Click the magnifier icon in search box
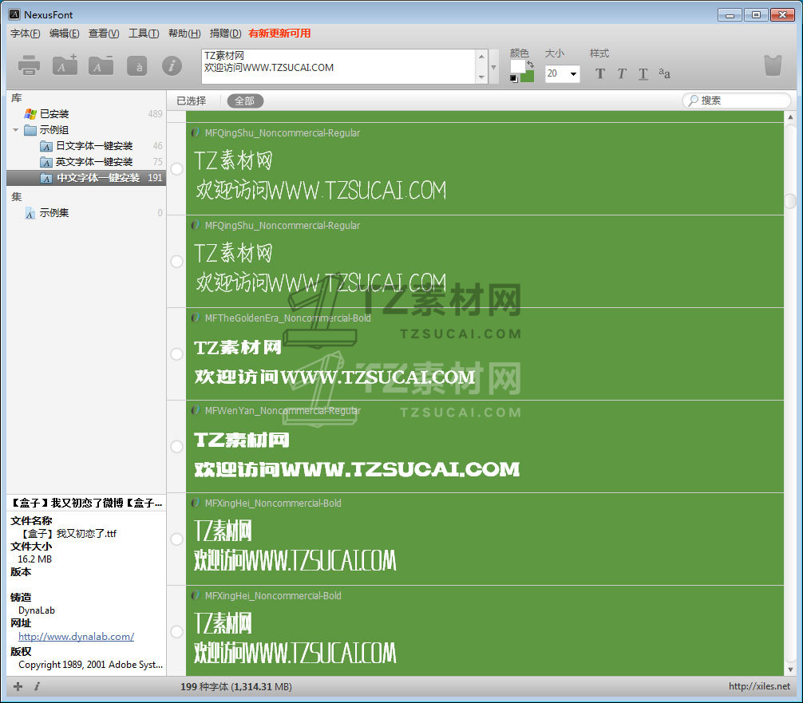 click(x=693, y=101)
